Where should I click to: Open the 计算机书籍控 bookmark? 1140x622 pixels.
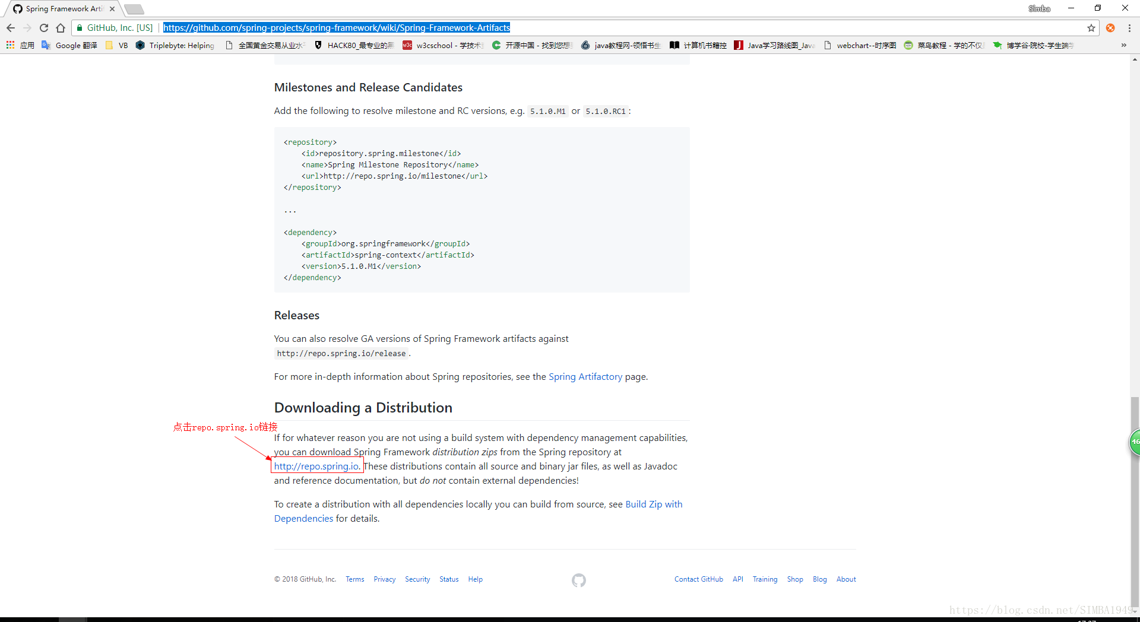tap(698, 45)
